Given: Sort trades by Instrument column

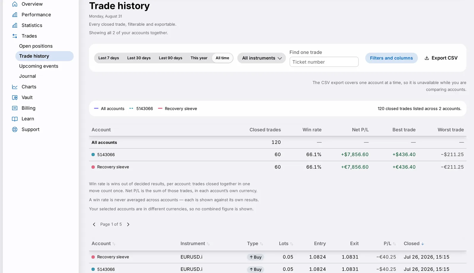Looking at the screenshot, I should 195,244.
